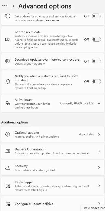Click the Active hours clock icon
Screen dimensions: 105x211
click(8, 103)
